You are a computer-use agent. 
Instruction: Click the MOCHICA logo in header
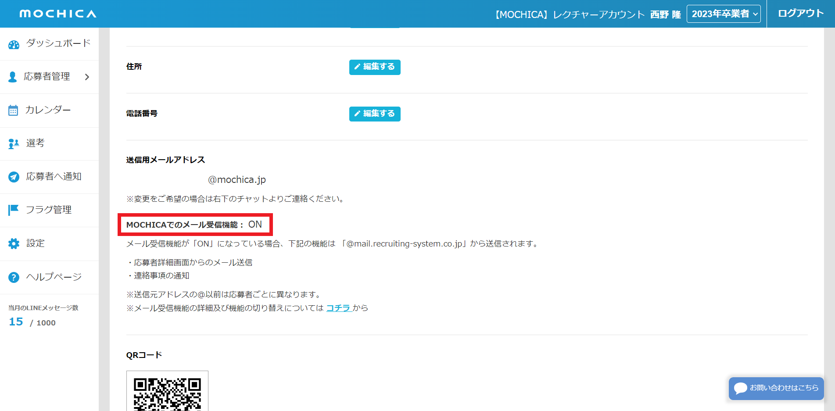coord(58,14)
